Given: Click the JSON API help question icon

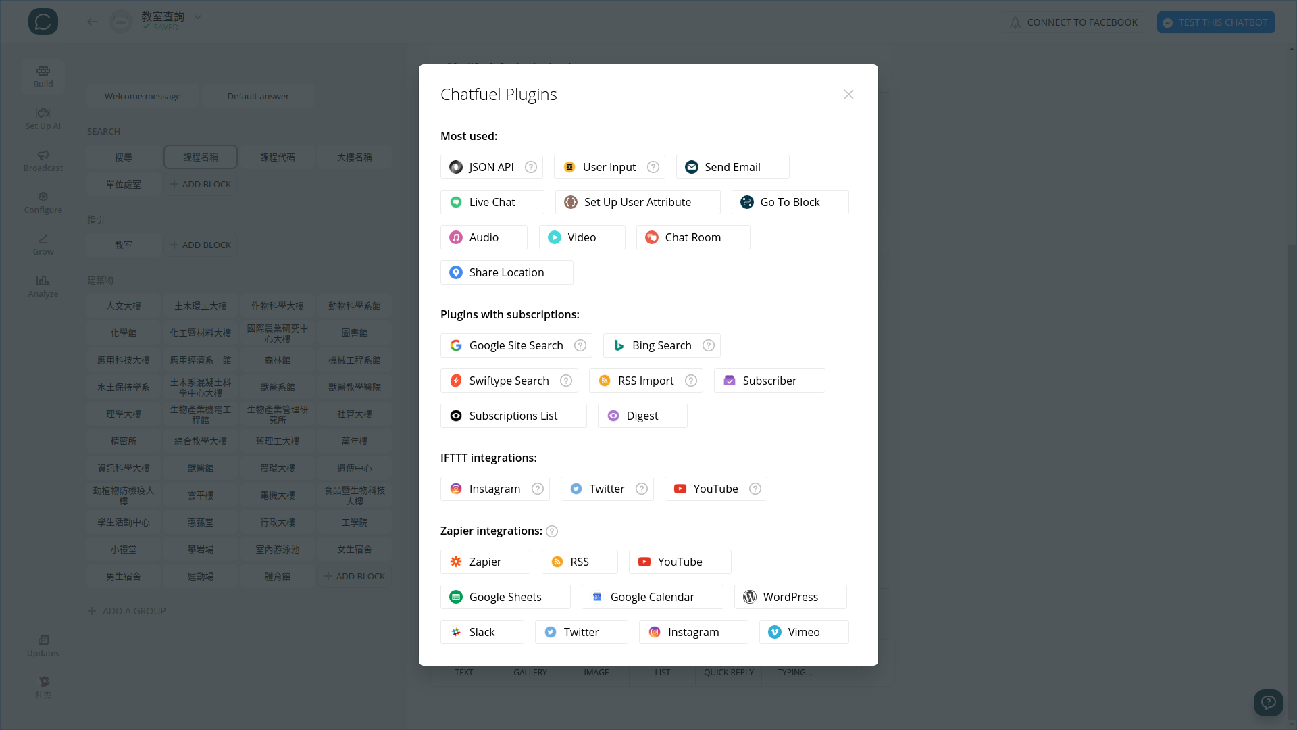Looking at the screenshot, I should point(531,167).
